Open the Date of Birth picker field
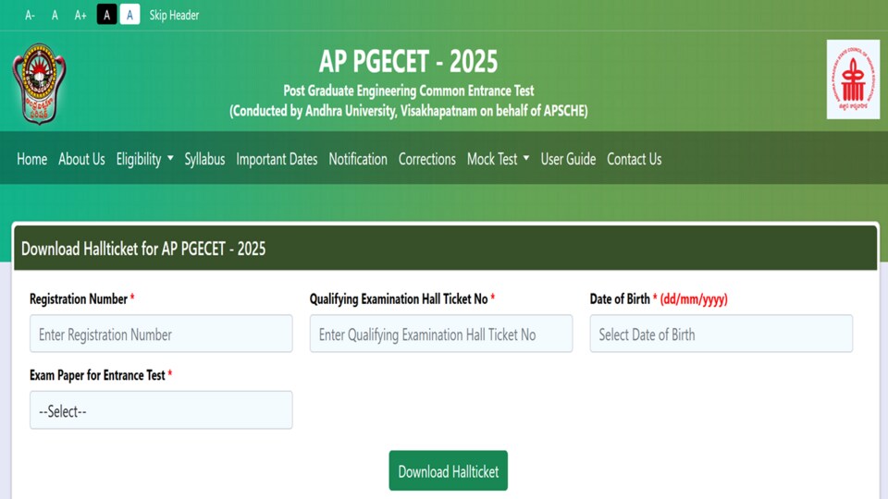This screenshot has height=499, width=888. pos(721,334)
